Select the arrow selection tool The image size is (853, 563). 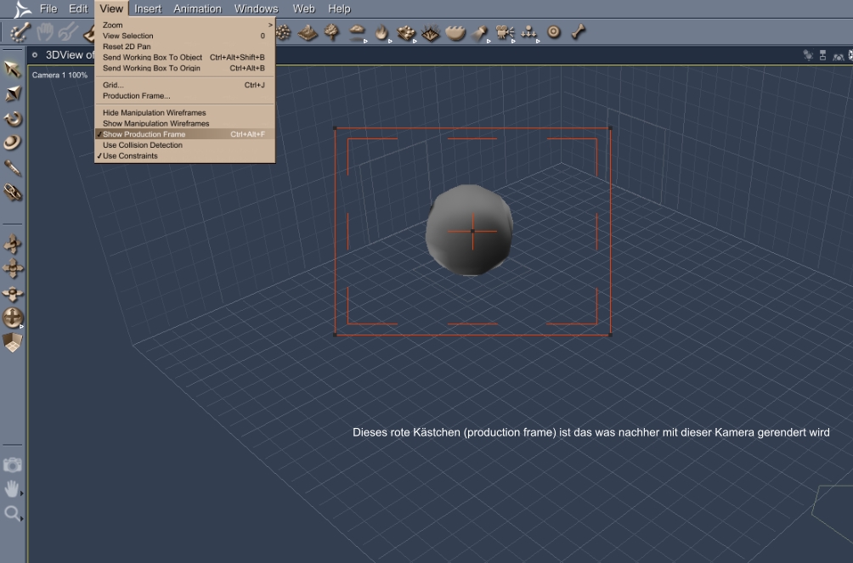point(13,69)
